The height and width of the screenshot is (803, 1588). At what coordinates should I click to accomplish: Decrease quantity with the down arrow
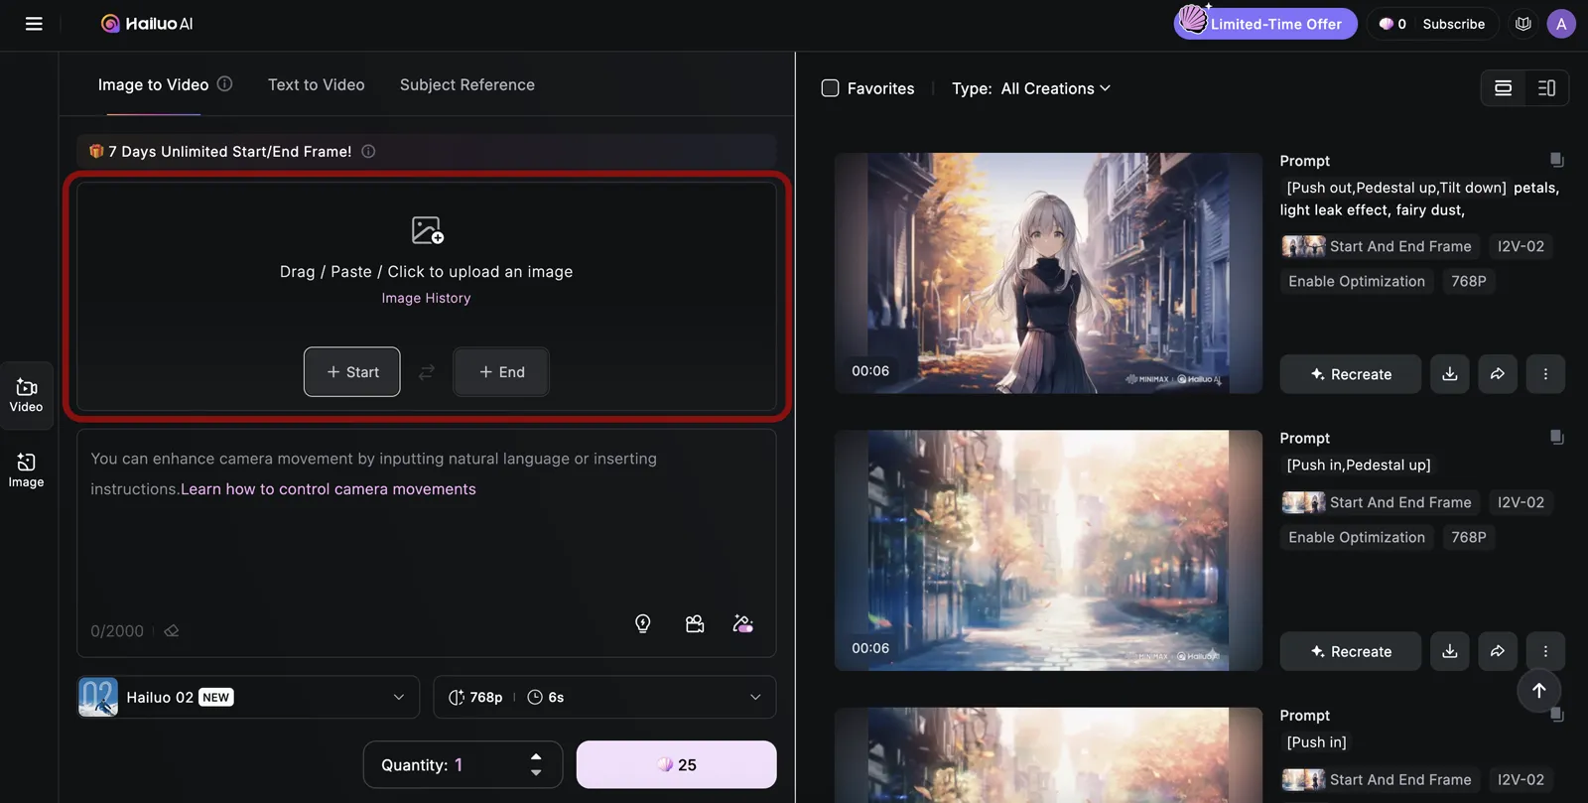[536, 772]
